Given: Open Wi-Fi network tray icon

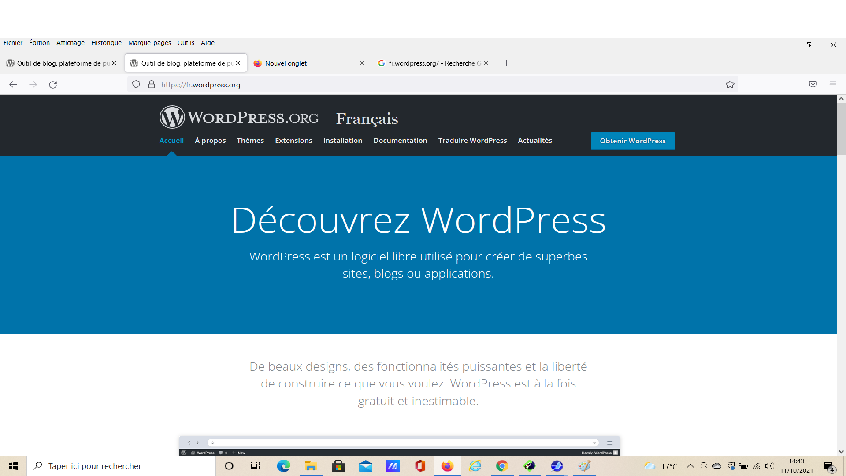Looking at the screenshot, I should tap(757, 466).
